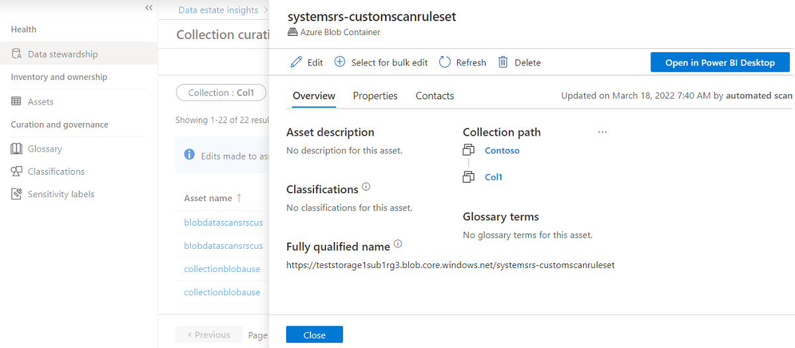Switch to the Properties tab
This screenshot has height=348, width=795.
(375, 96)
